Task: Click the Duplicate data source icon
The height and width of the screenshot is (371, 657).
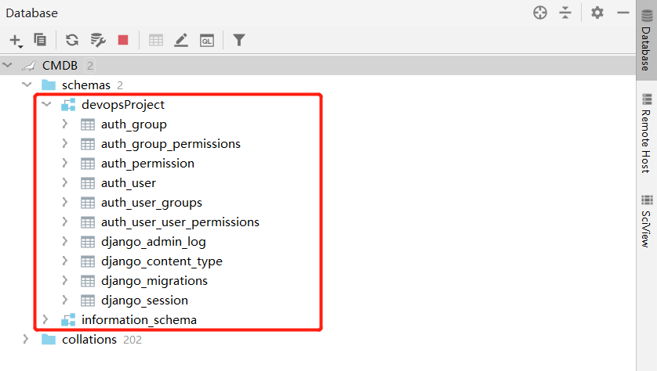Action: pyautogui.click(x=40, y=40)
